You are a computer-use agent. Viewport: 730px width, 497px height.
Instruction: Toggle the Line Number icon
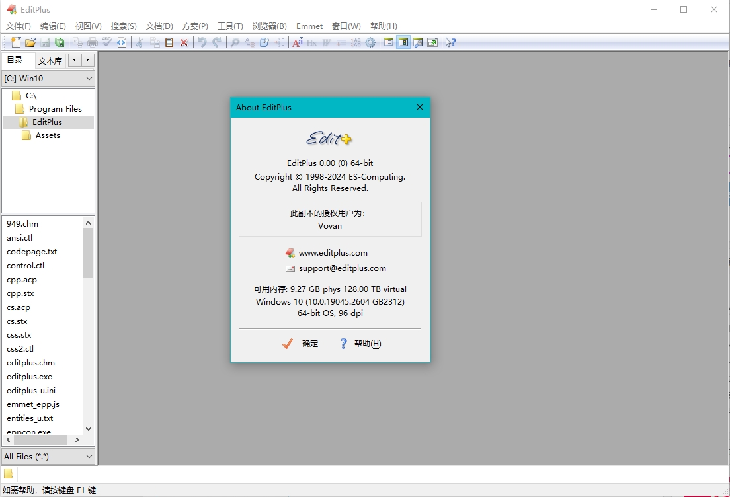(x=356, y=42)
